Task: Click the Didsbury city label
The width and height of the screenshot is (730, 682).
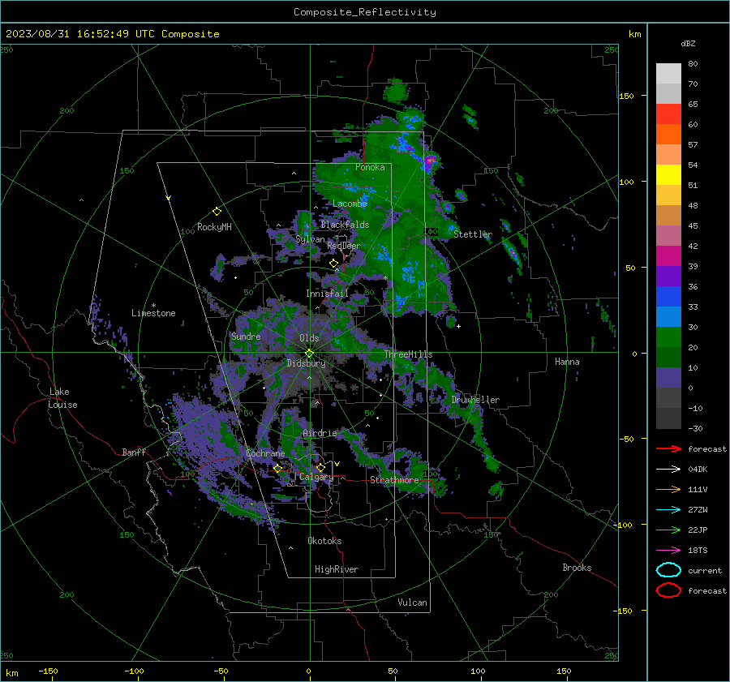Action: pos(307,363)
